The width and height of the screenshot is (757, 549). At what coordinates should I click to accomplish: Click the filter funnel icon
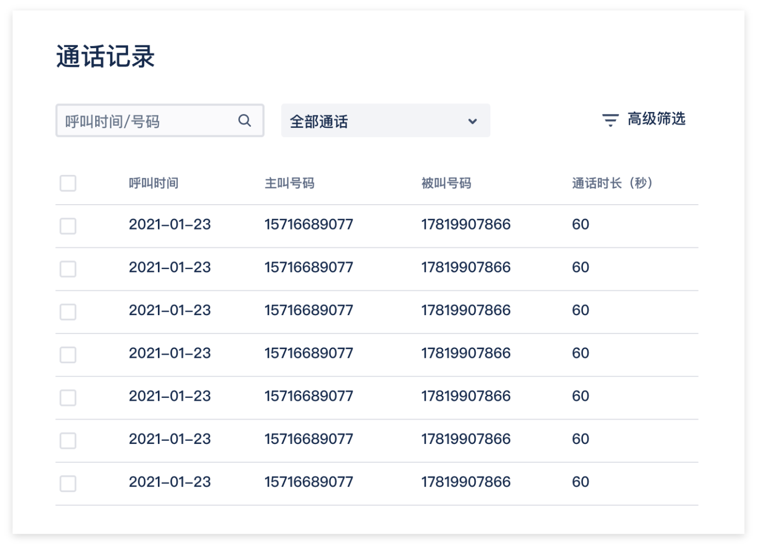pos(610,120)
